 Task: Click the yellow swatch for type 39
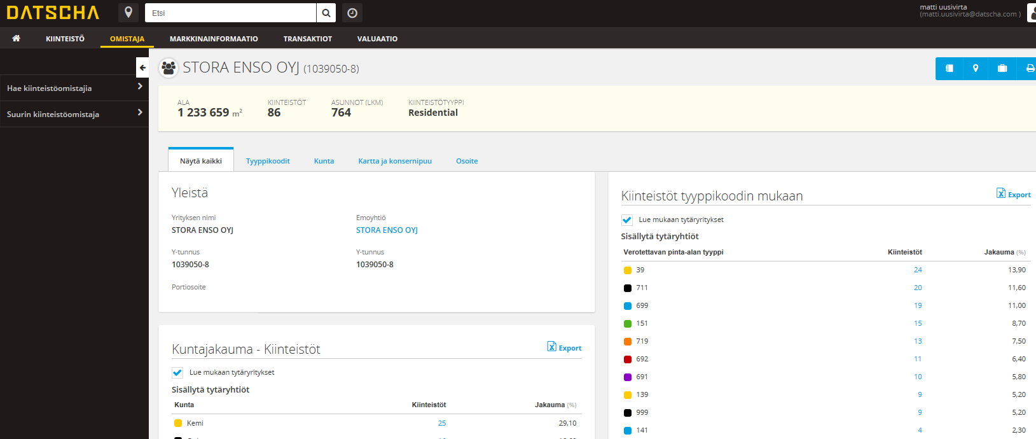point(628,270)
